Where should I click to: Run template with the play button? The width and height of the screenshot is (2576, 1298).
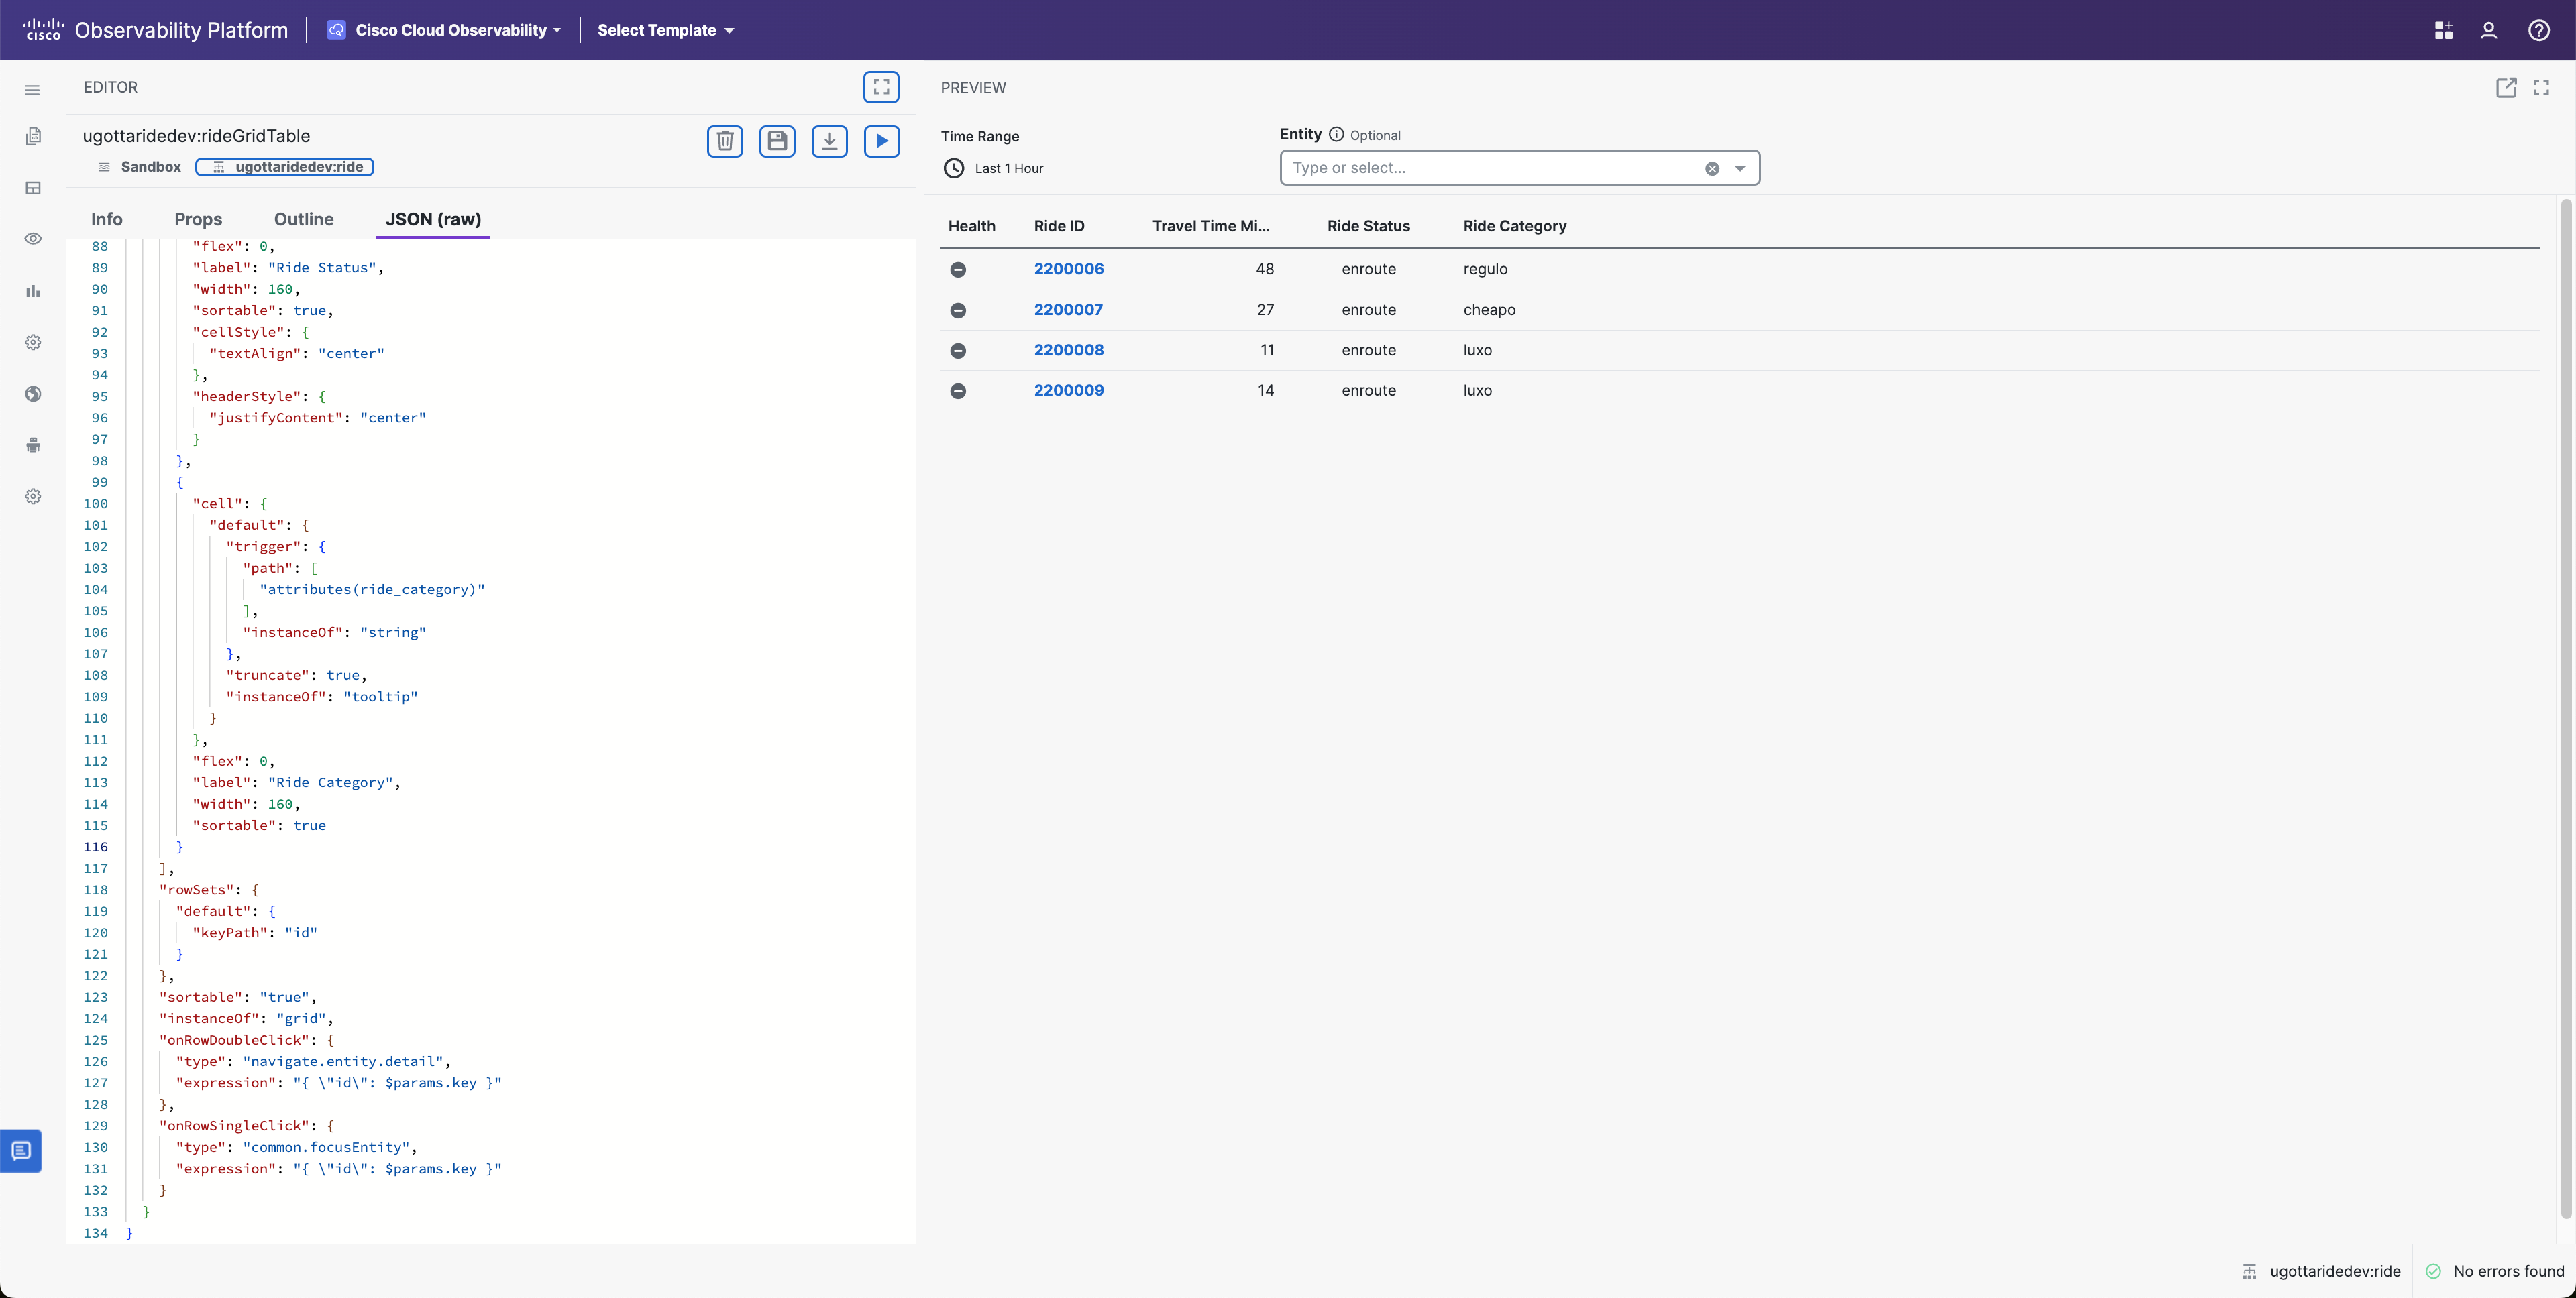point(881,141)
